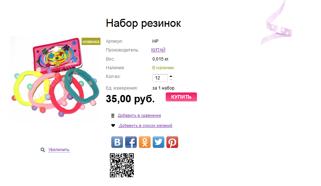Viewport: 321px width, 186px height.
Task: Decrease quantity with the down arrow
Action: click(x=171, y=79)
